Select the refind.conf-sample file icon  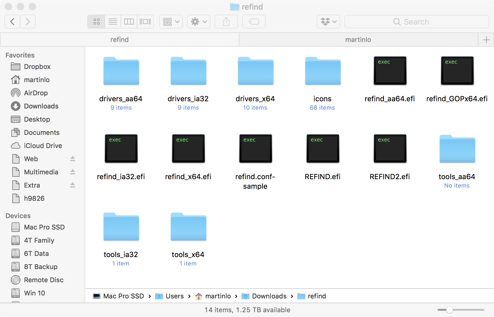[x=256, y=149]
